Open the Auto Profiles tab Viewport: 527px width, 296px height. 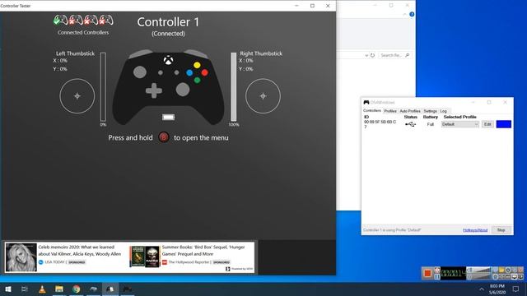(410, 111)
